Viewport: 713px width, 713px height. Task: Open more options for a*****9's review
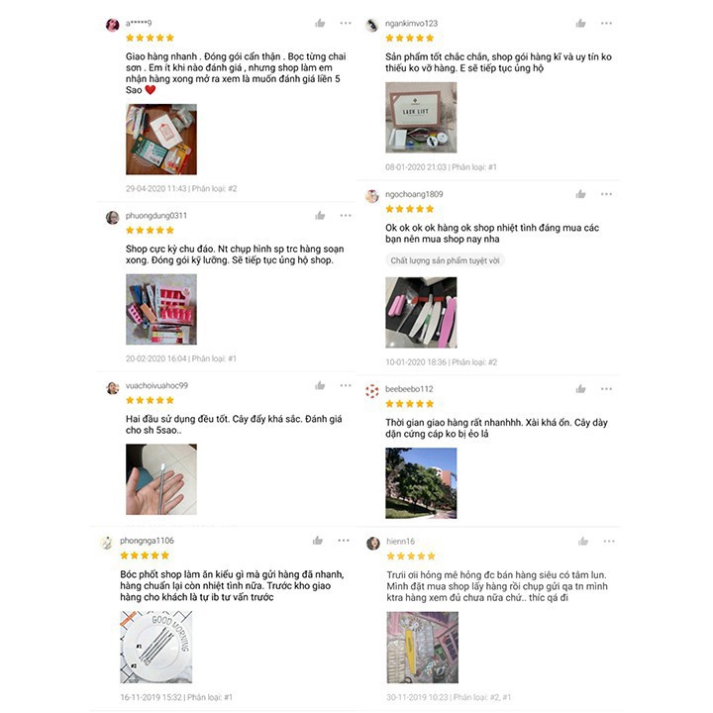346,23
